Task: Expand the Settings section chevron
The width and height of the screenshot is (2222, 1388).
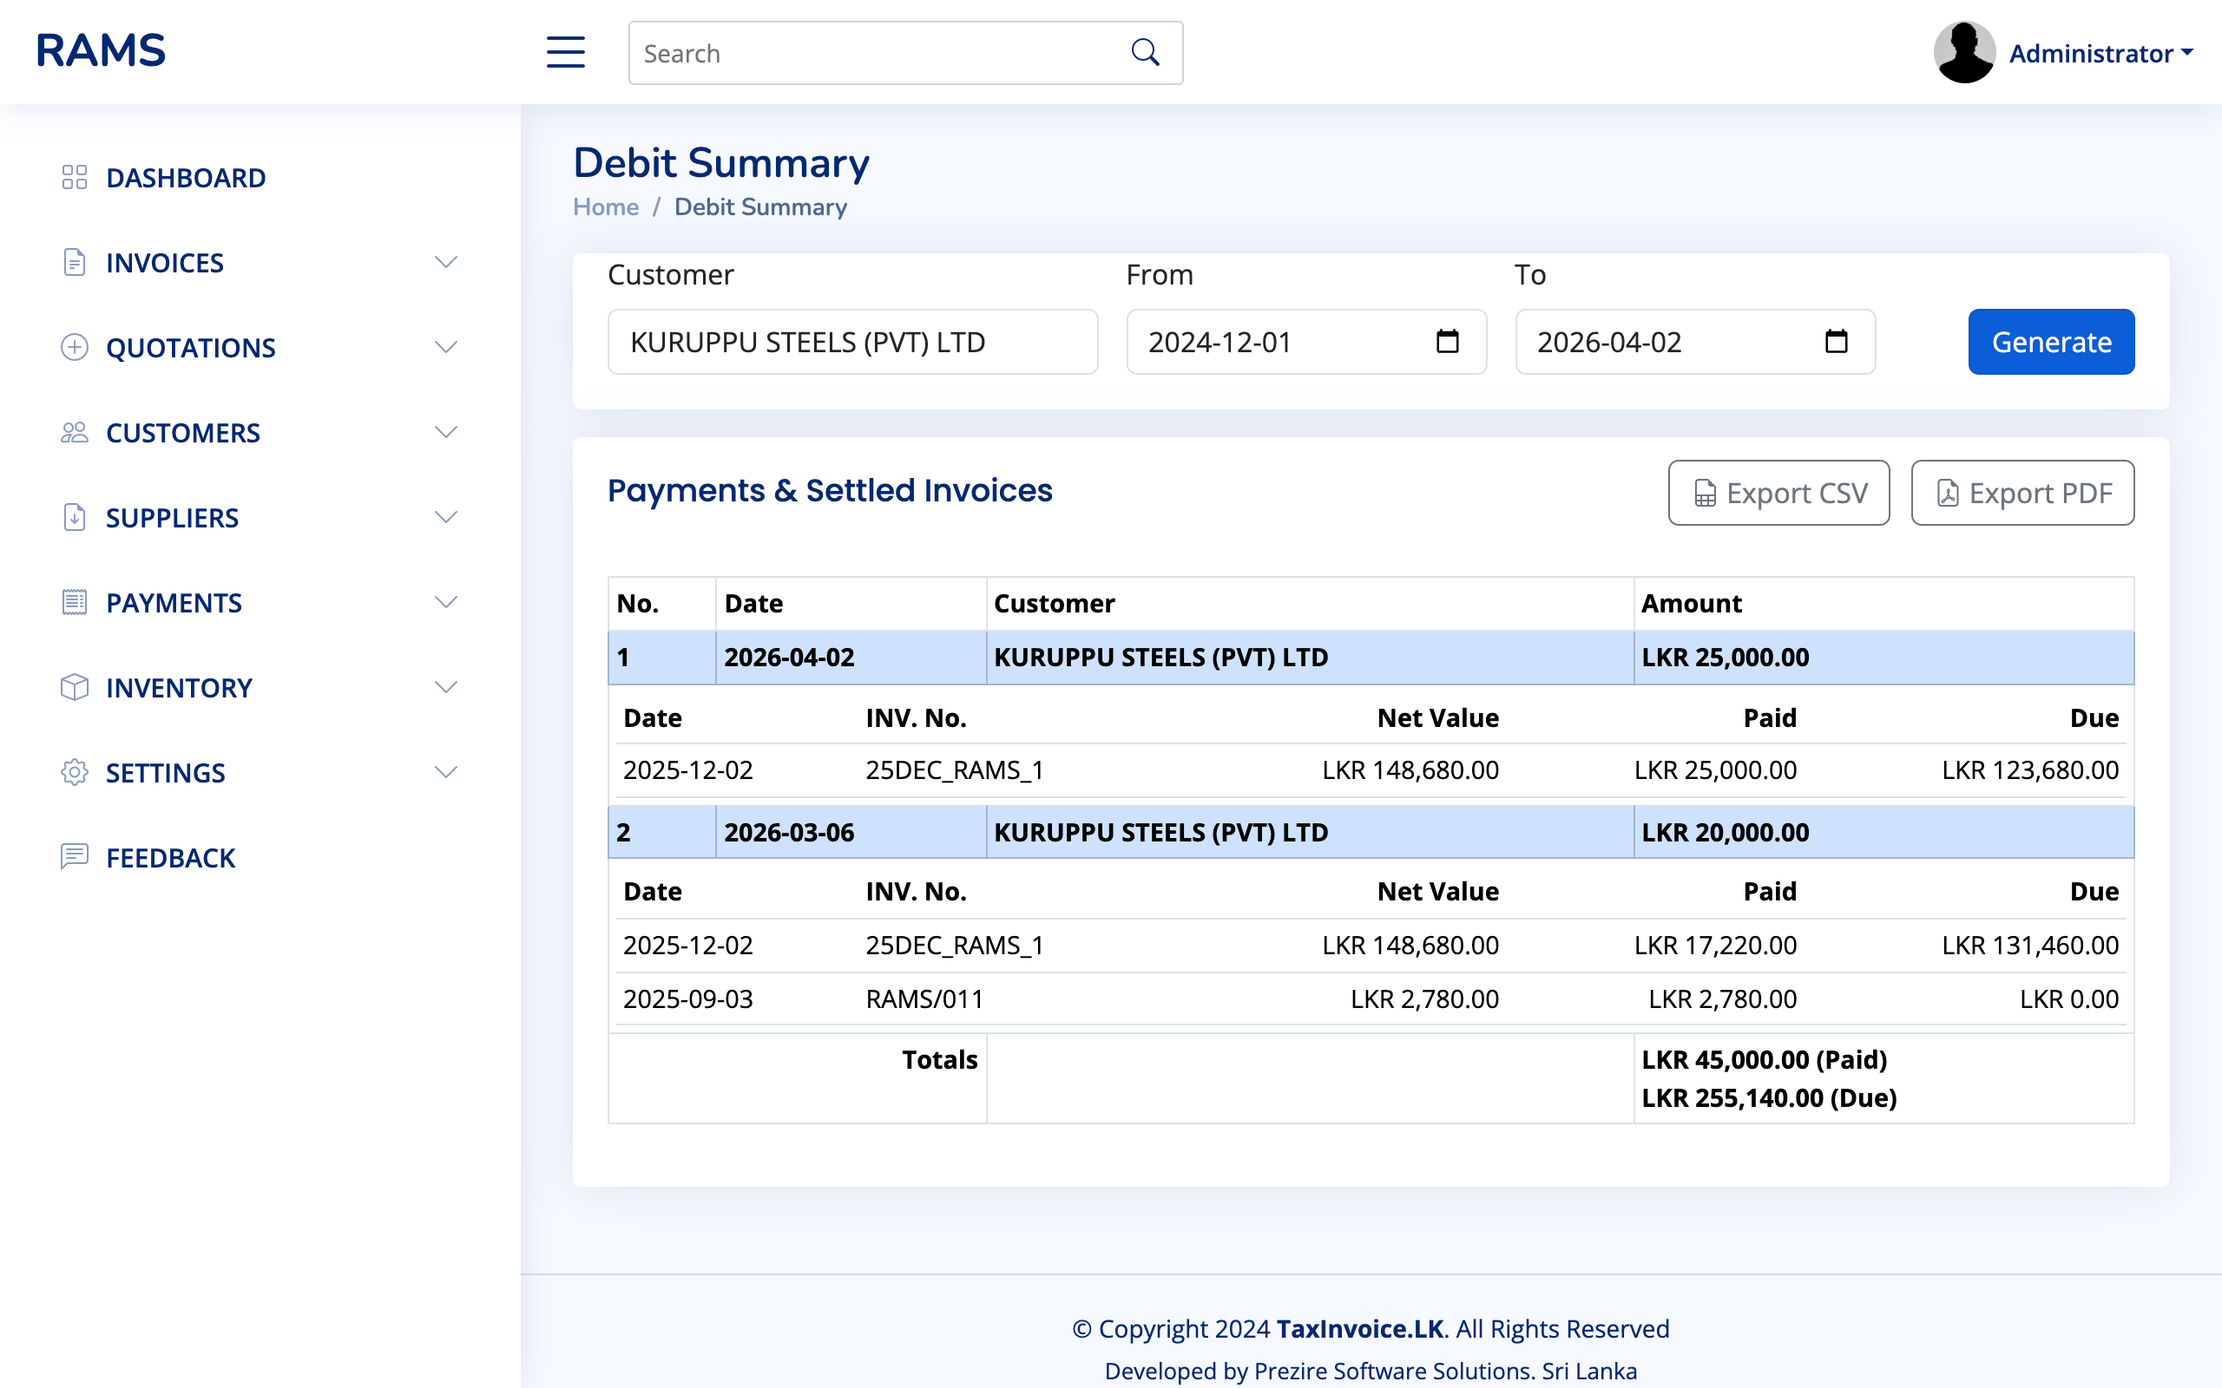Action: (446, 772)
